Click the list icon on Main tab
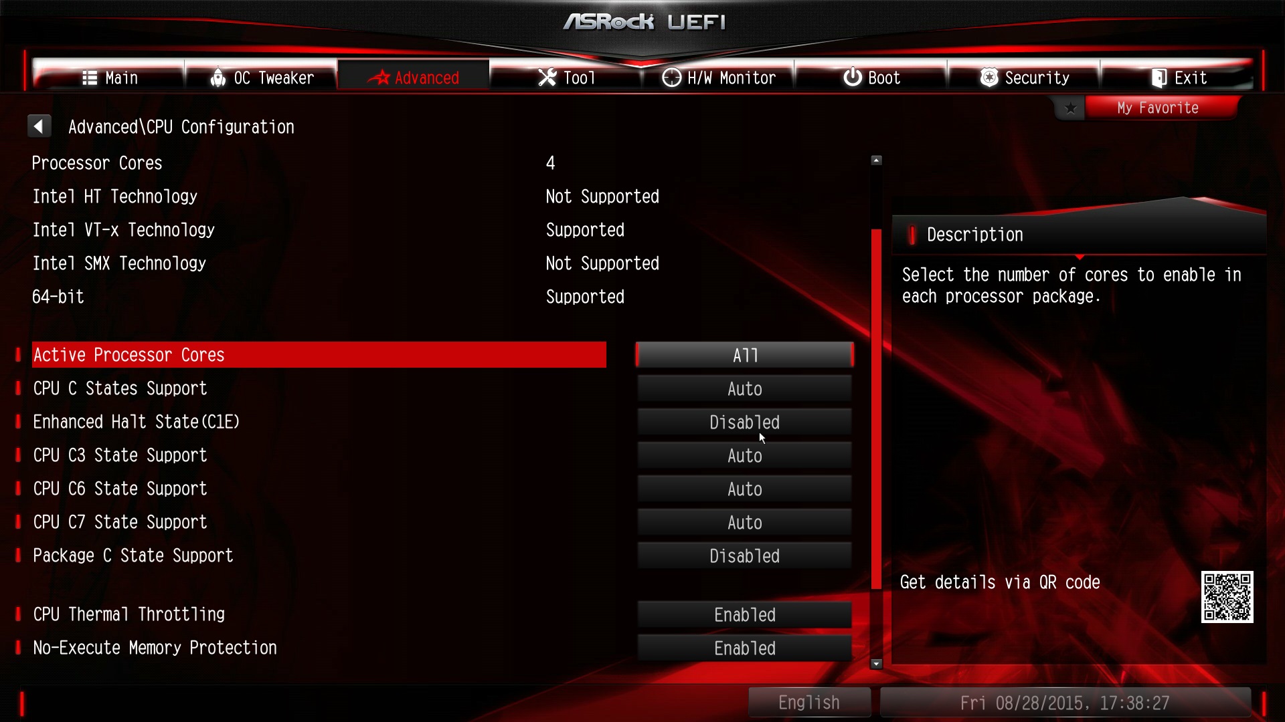The image size is (1285, 722). tap(90, 78)
